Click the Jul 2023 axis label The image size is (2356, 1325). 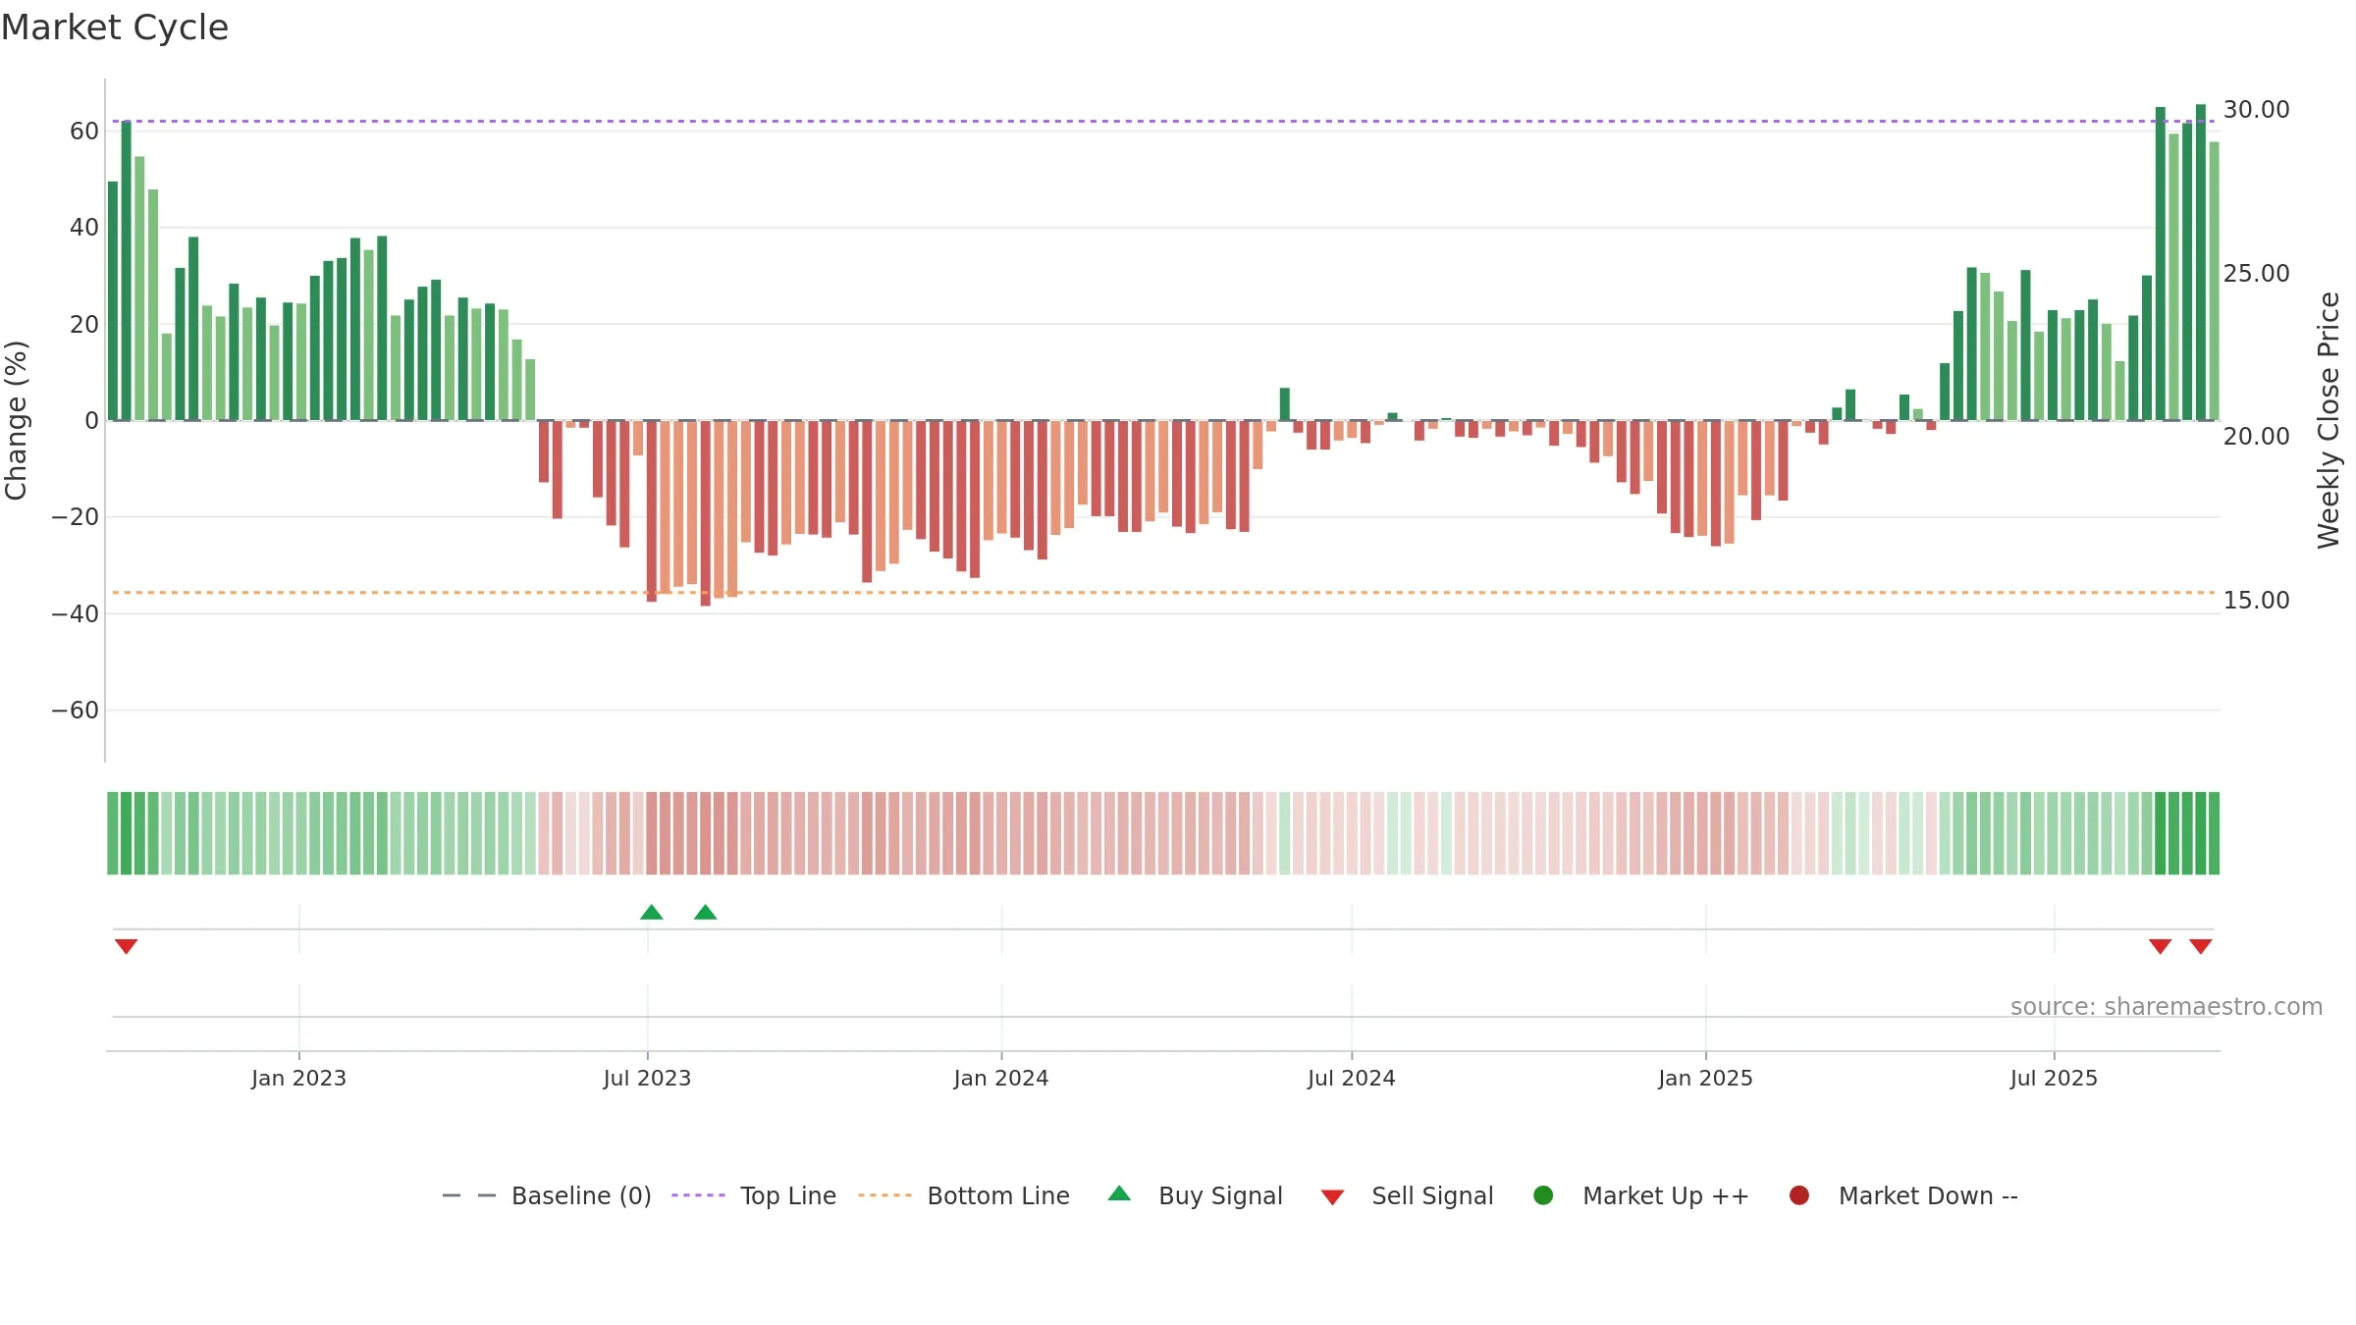tap(647, 1078)
